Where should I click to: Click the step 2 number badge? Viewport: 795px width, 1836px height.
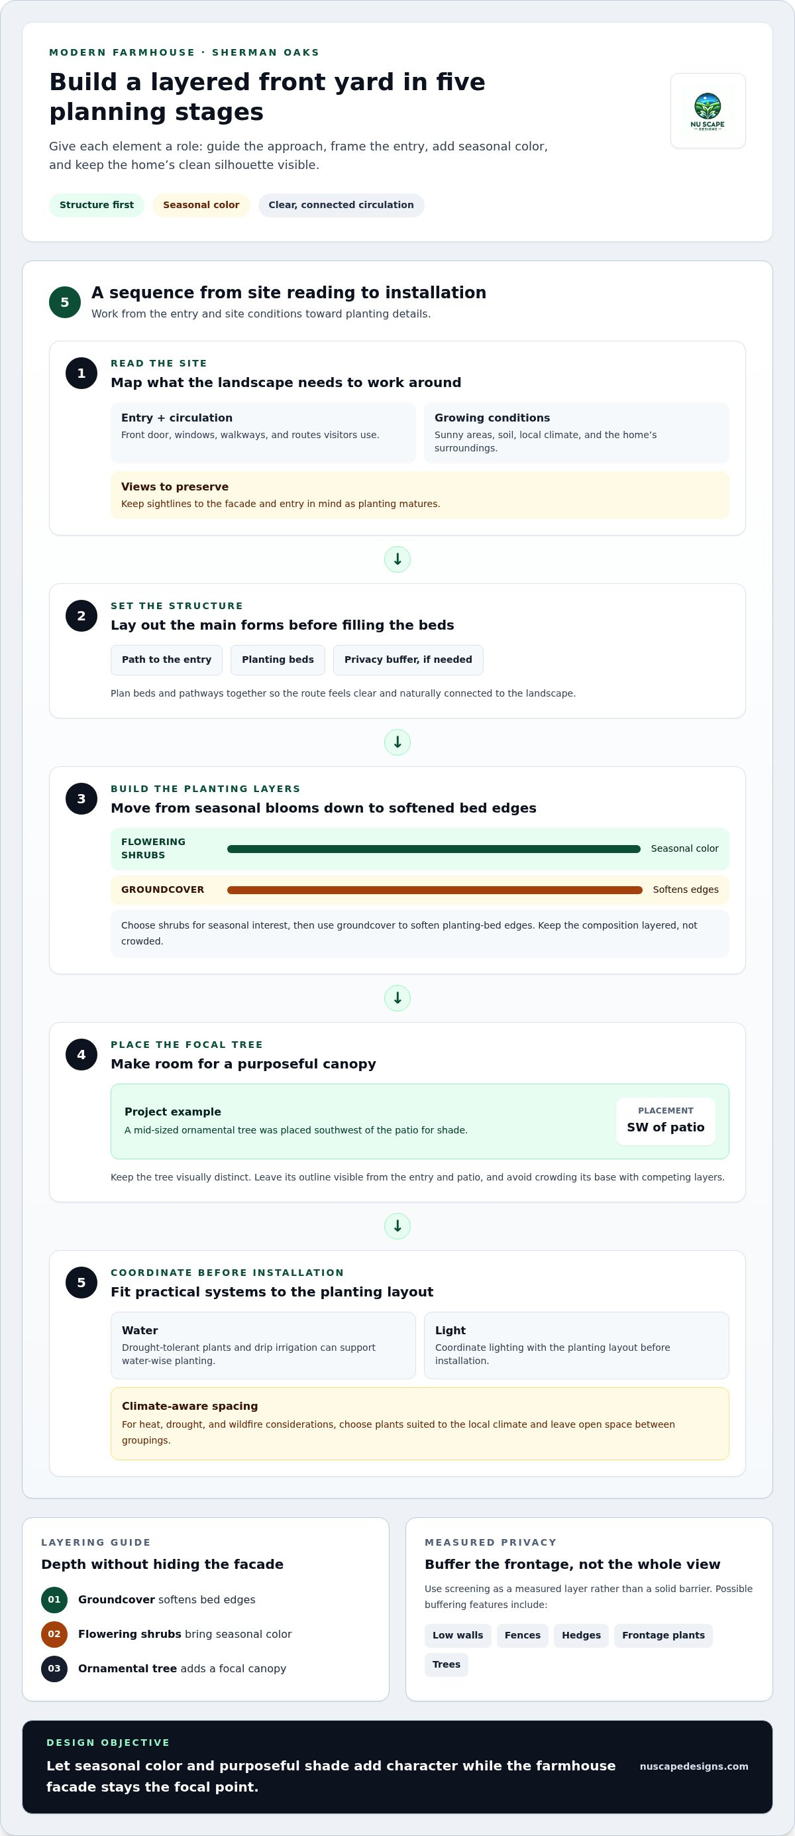[81, 616]
